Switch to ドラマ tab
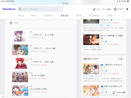Viewport: 131px width, 98px height. click(x=78, y=16)
